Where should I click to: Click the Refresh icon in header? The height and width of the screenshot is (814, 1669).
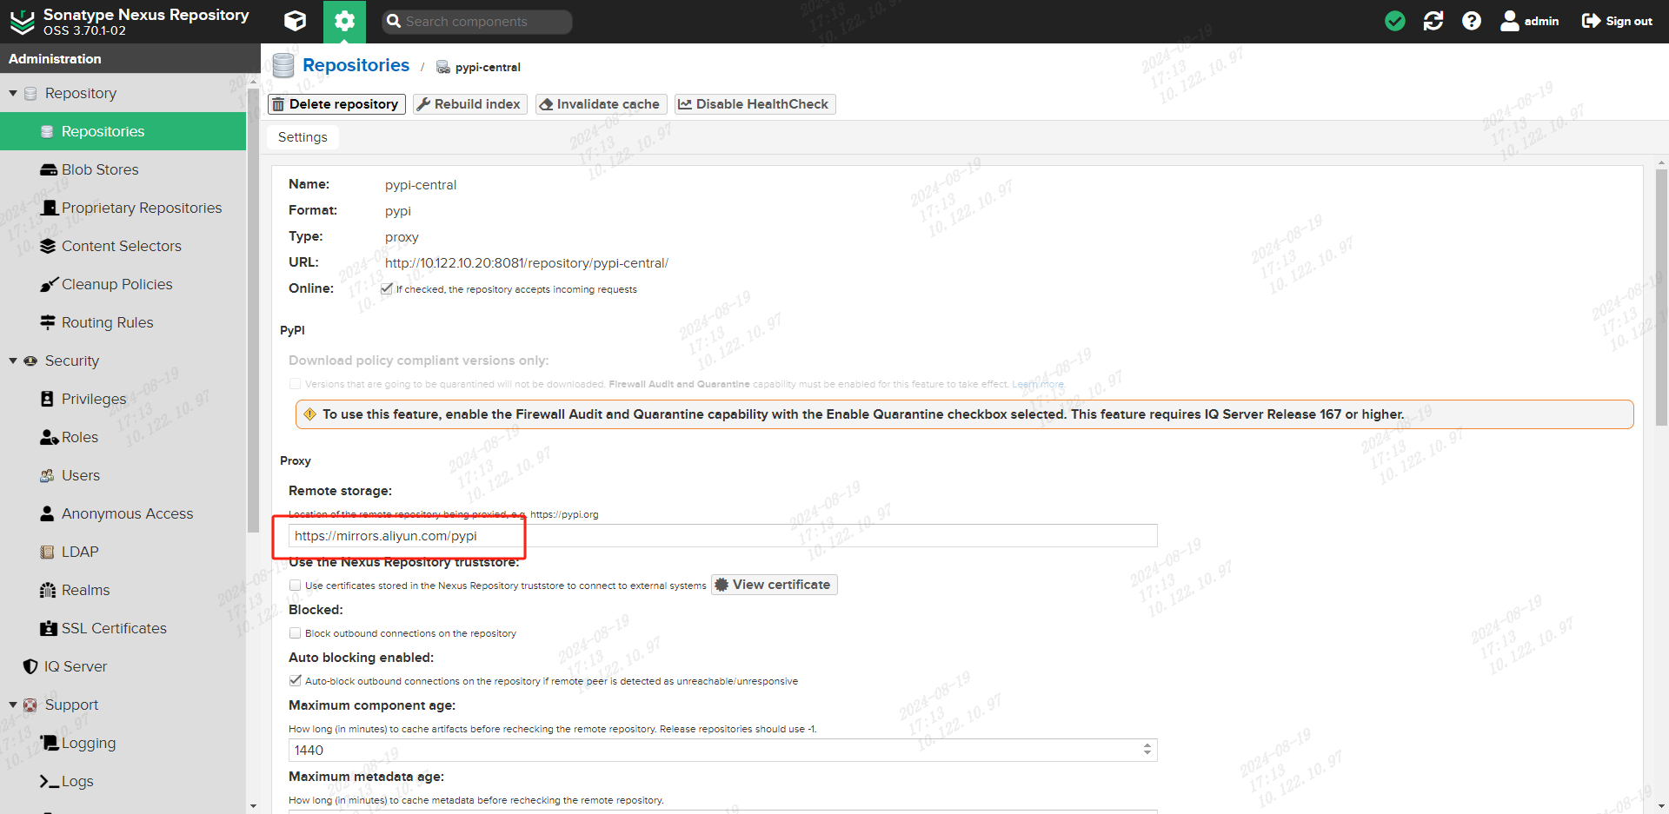(1433, 21)
